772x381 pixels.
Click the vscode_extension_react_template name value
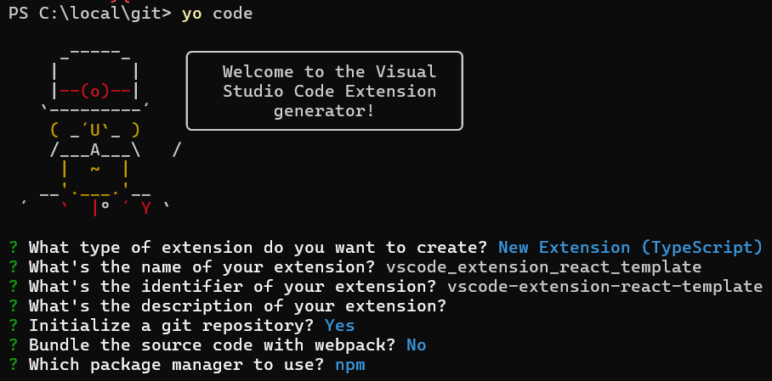coord(544,267)
